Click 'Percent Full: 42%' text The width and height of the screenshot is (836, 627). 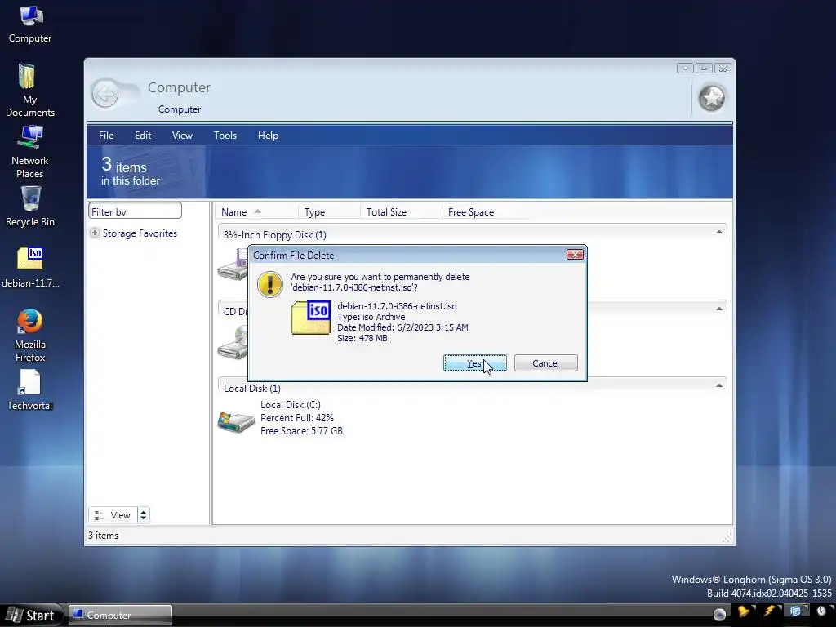coord(297,418)
